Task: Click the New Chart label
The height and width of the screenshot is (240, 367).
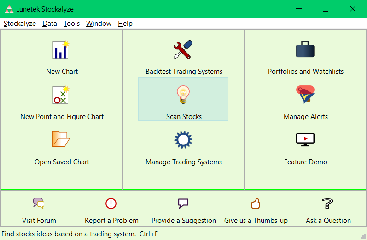Action: 62,72
